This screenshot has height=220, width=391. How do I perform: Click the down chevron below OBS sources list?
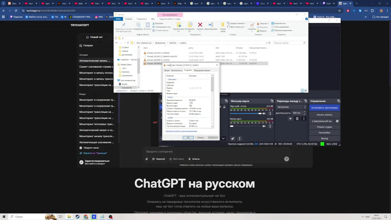(x=223, y=138)
